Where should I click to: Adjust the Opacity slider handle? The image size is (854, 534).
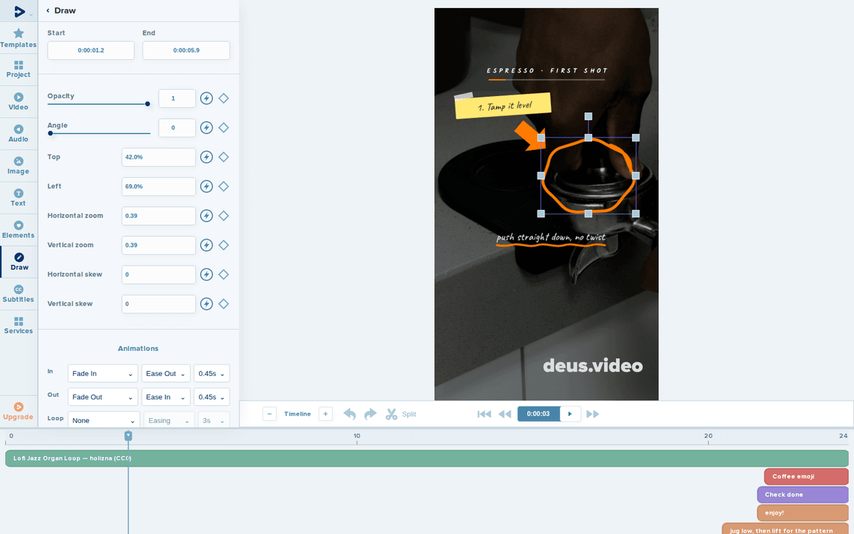pyautogui.click(x=147, y=104)
